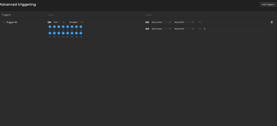
Task: Open first action's Start scene dropdown
Action: coord(161,22)
